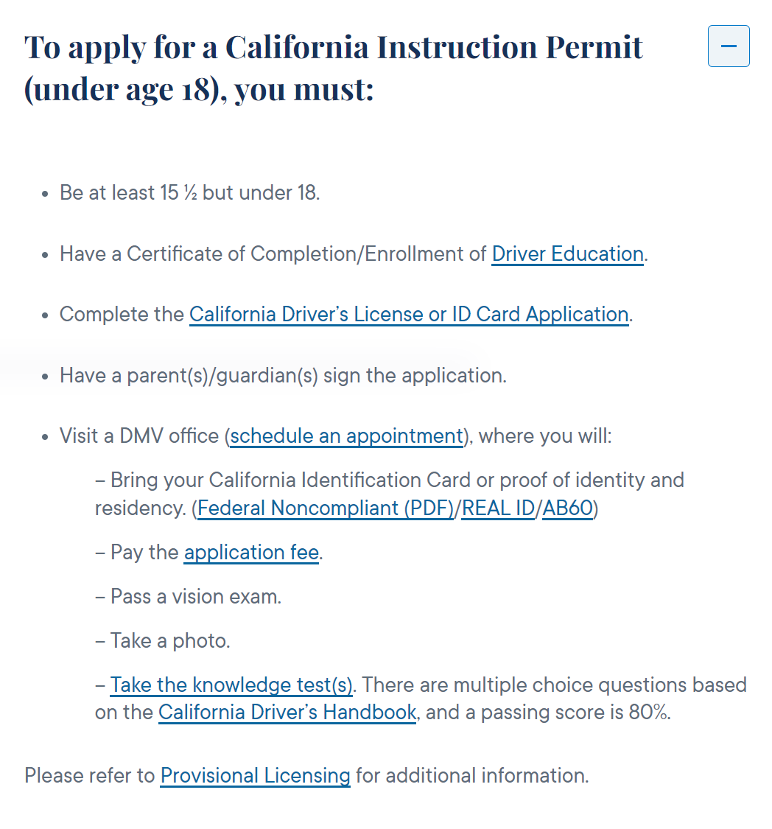Collapse the Instruction Permit section with the minus button
Screen dimensions: 772x829
(x=729, y=46)
